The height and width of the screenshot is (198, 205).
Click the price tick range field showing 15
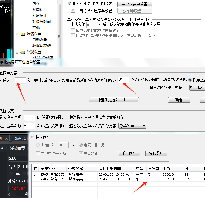point(123,80)
